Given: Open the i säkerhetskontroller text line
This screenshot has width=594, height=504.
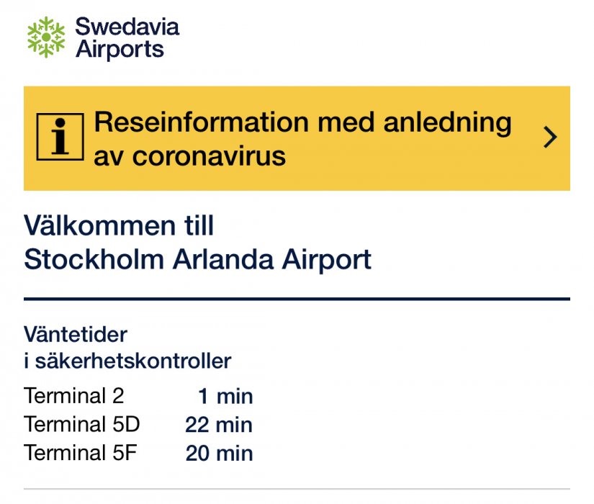Looking at the screenshot, I should pos(127,361).
